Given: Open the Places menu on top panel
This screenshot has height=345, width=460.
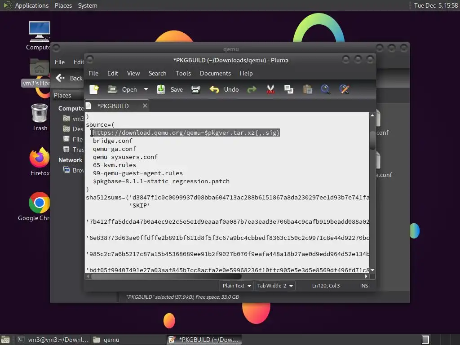Looking at the screenshot, I should [x=63, y=5].
